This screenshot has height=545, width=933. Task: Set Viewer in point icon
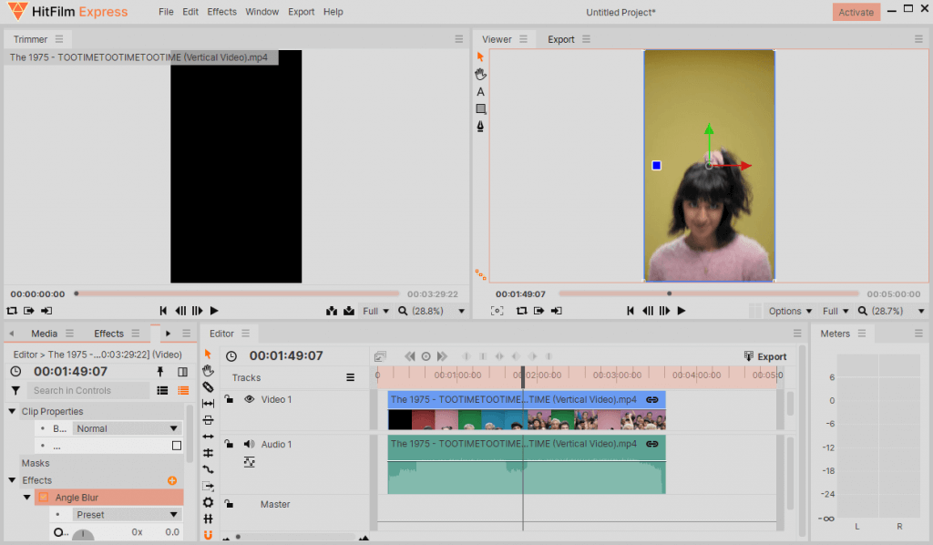pos(539,311)
